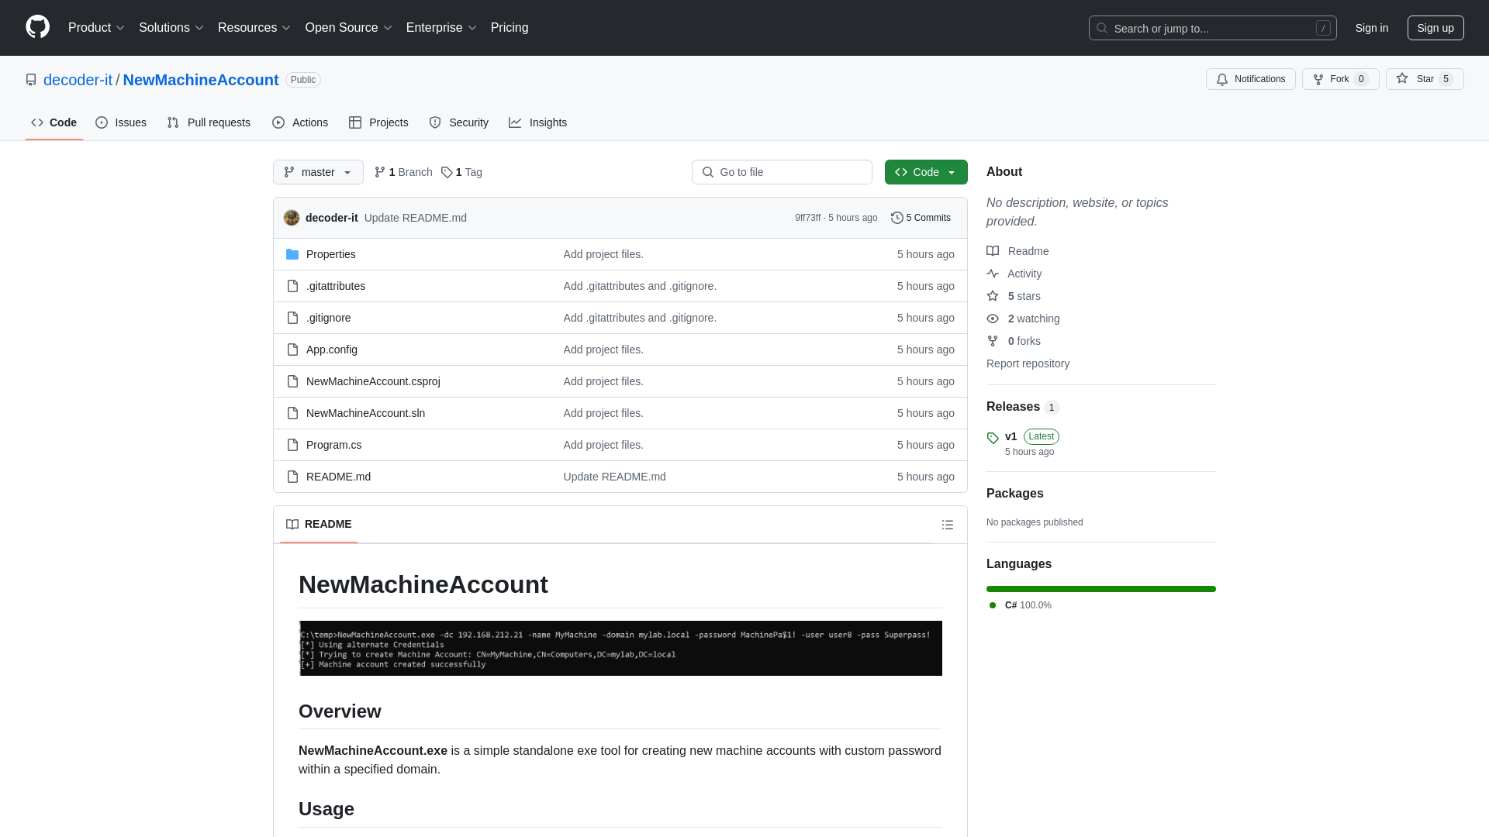Open the Properties folder
Viewport: 1489px width, 837px height.
point(331,254)
